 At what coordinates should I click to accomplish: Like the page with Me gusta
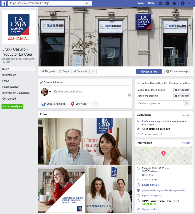(49, 71)
